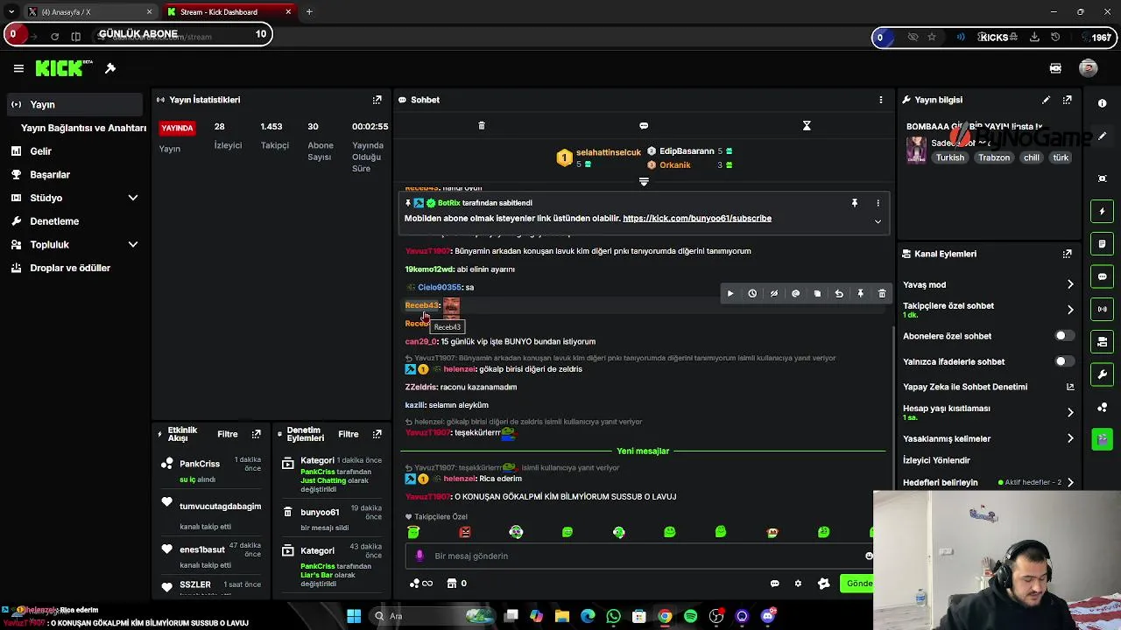The height and width of the screenshot is (630, 1121).
Task: Open Droplar ve ödüller page
Action: point(74,268)
